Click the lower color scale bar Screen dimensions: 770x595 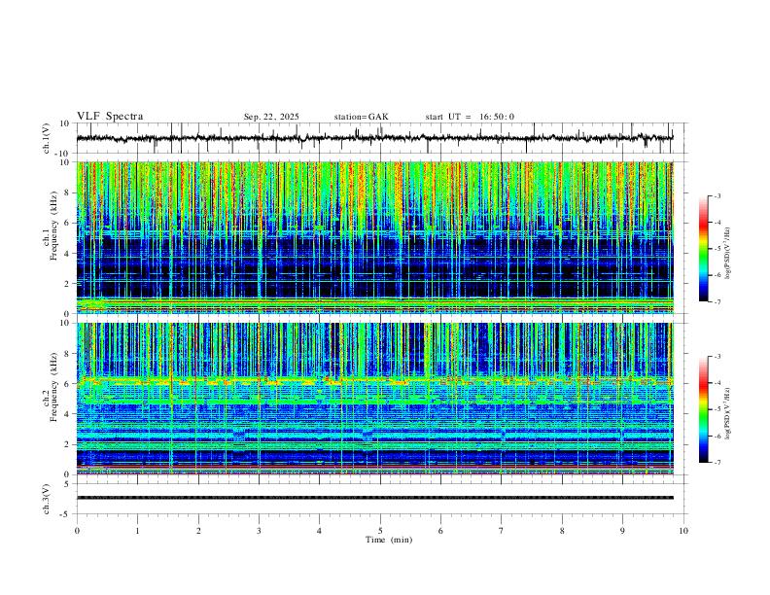703,409
